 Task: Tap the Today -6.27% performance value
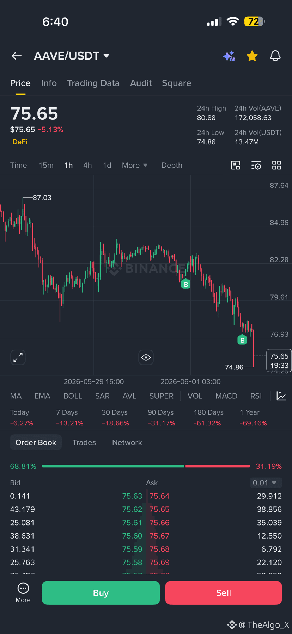(x=22, y=423)
